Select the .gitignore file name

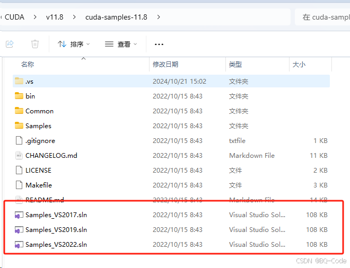[x=40, y=141]
